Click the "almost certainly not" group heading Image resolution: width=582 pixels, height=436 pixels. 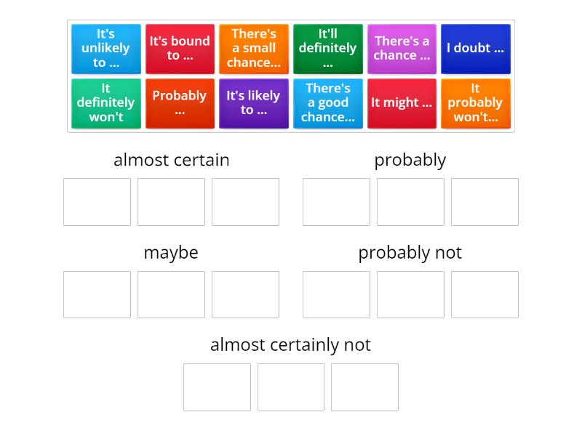(x=291, y=344)
